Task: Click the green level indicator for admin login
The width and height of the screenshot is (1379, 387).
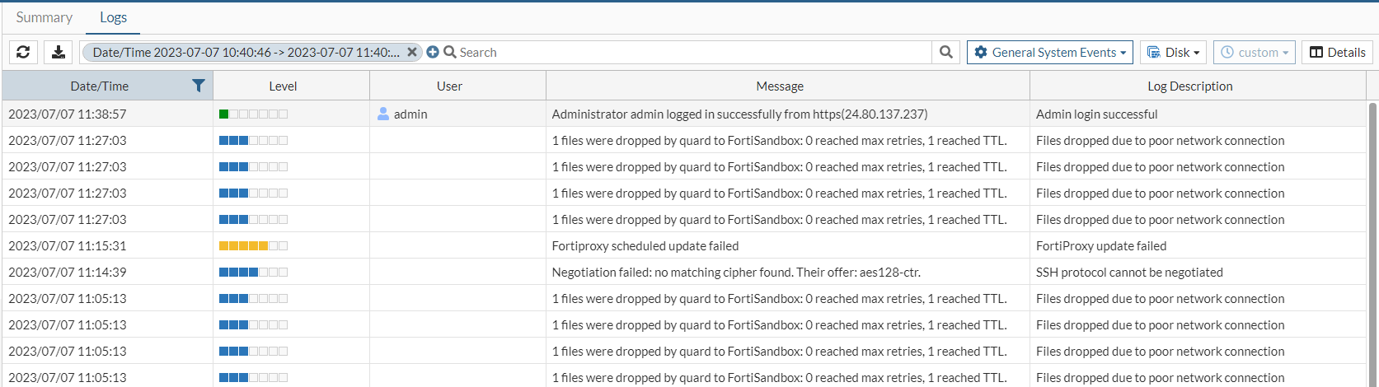Action: [224, 114]
